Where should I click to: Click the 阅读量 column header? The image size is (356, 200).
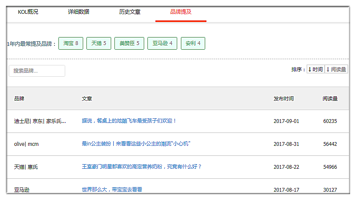(x=330, y=99)
